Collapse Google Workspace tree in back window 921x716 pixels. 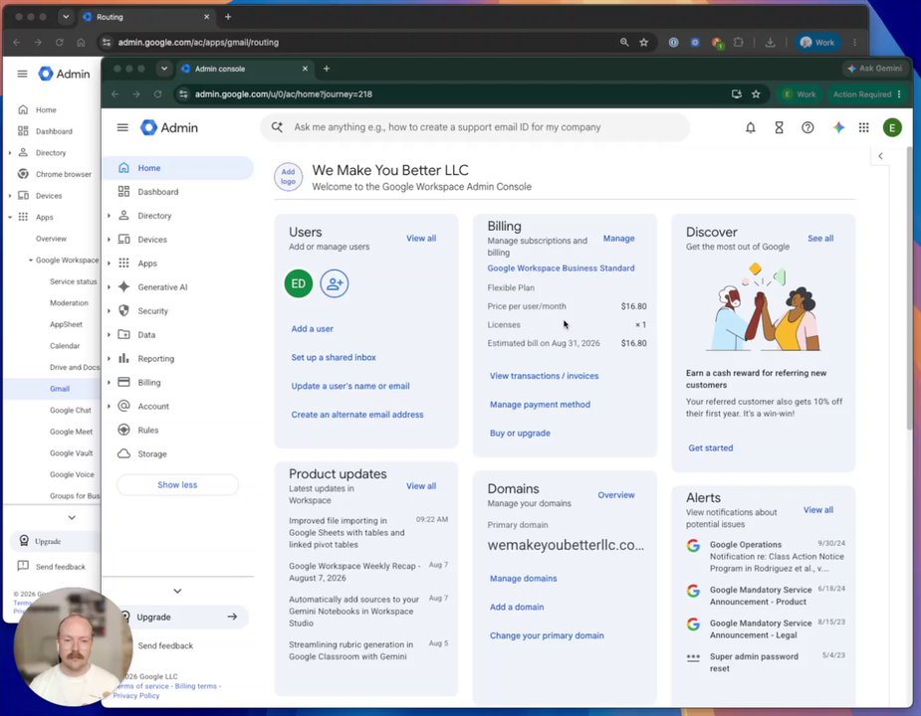(31, 260)
